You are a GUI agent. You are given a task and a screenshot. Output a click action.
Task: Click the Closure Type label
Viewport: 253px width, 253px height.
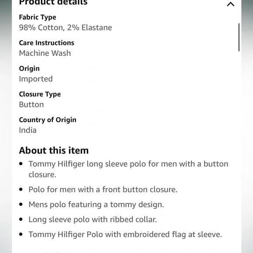coord(40,94)
